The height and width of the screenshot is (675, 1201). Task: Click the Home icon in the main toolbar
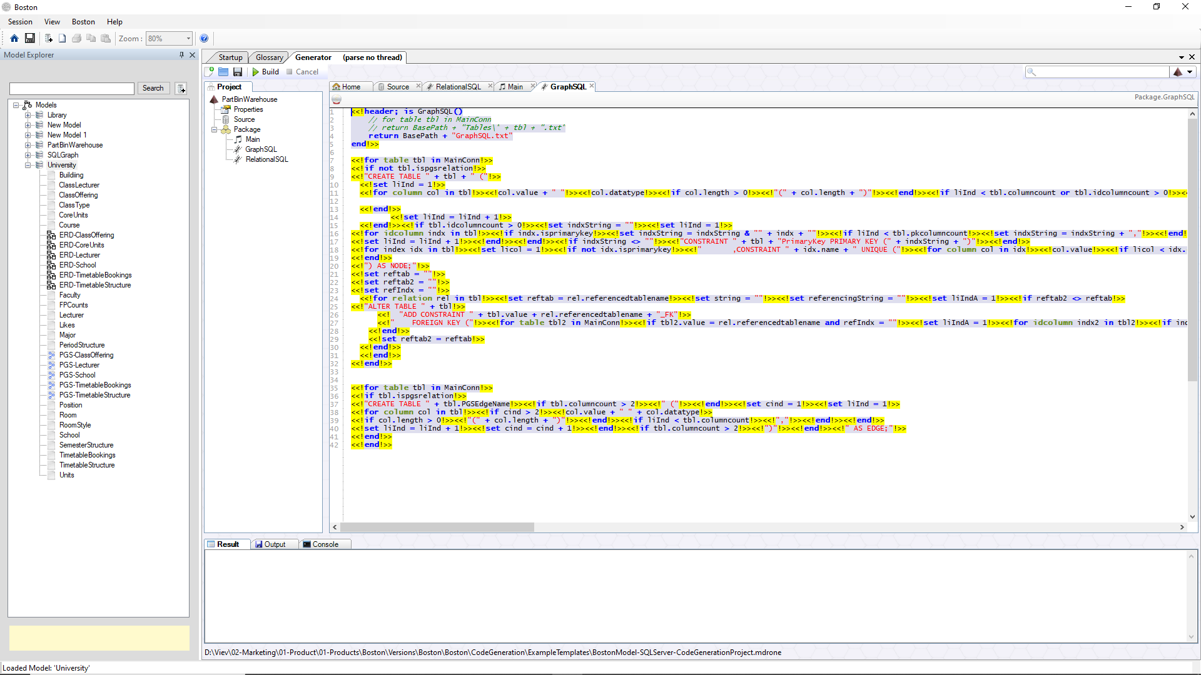tap(14, 39)
